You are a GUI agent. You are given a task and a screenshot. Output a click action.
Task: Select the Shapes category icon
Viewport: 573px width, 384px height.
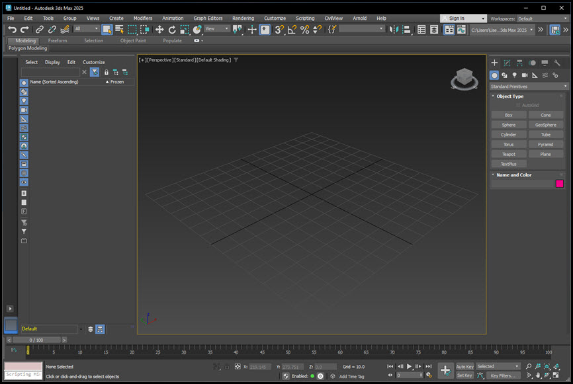[504, 75]
